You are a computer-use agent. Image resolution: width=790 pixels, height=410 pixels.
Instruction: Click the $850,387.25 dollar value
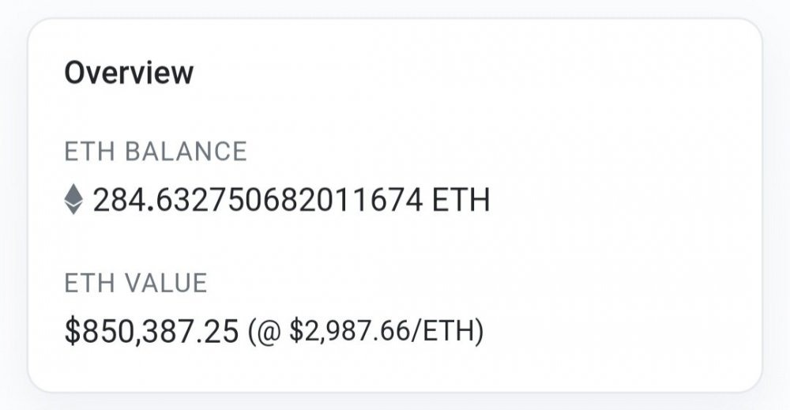[152, 332]
